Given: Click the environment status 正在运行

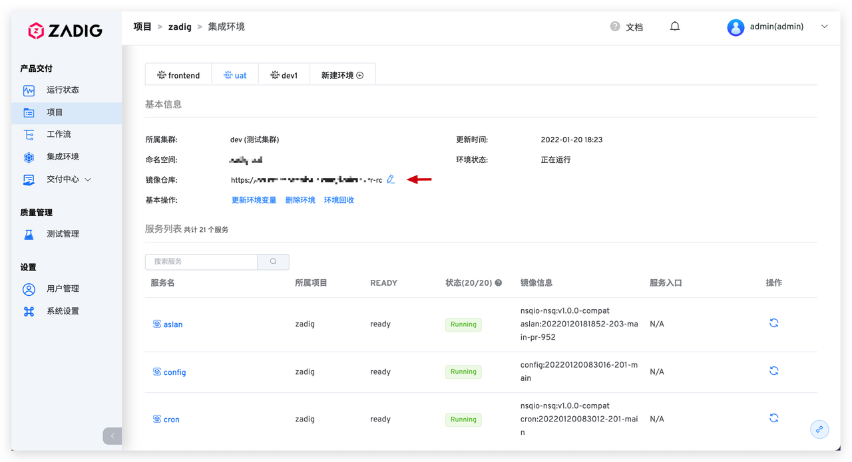Looking at the screenshot, I should coord(556,160).
